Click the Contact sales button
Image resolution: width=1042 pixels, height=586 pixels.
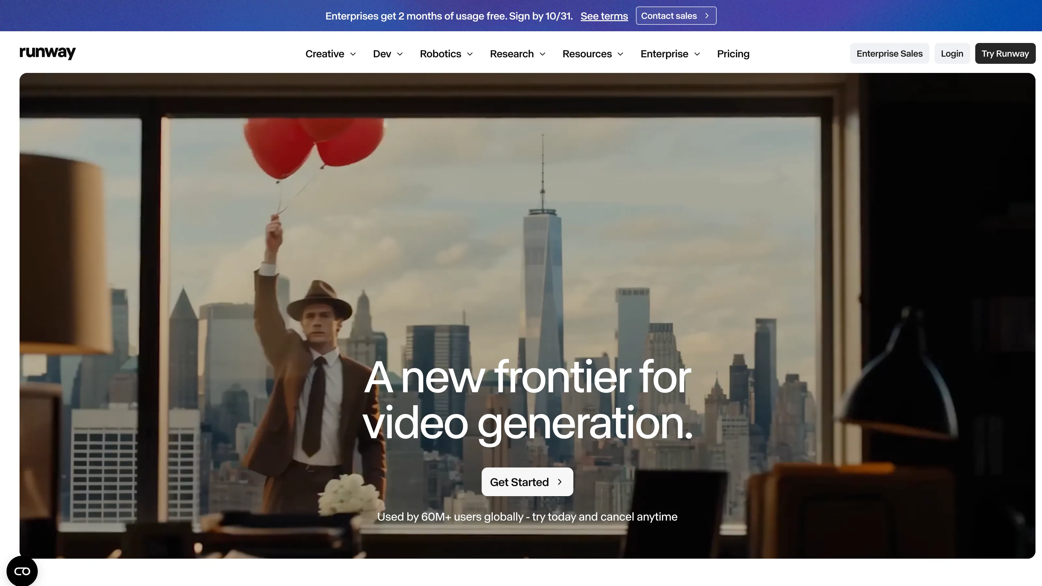point(676,16)
